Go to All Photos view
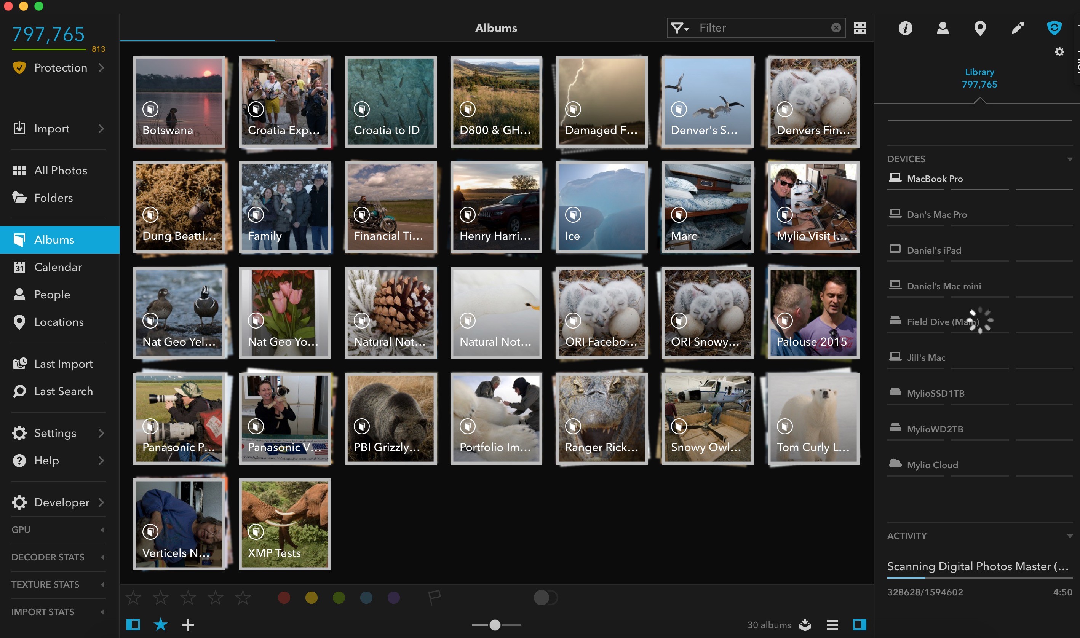This screenshot has height=638, width=1080. 59,170
